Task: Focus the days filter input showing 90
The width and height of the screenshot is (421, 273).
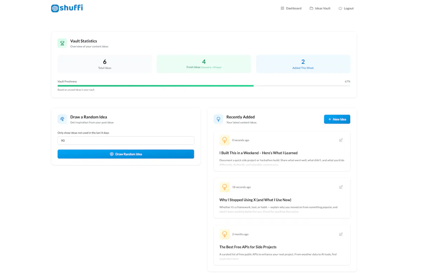Action: [126, 141]
